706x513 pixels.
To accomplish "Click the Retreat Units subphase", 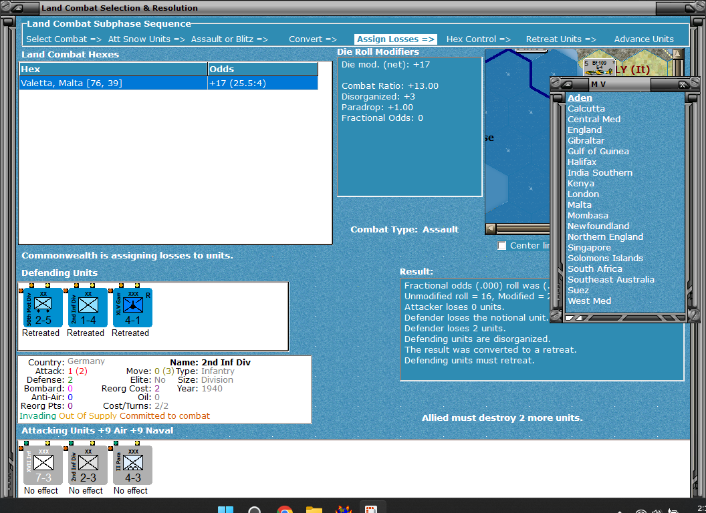I will click(x=561, y=39).
